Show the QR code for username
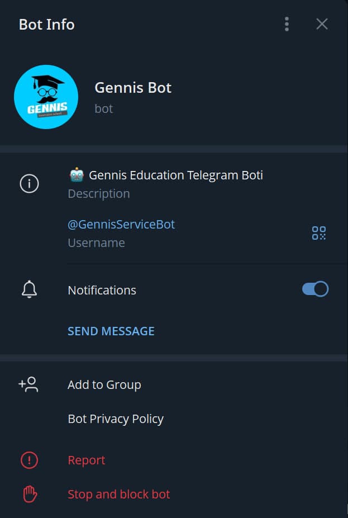This screenshot has width=348, height=518. click(x=318, y=233)
